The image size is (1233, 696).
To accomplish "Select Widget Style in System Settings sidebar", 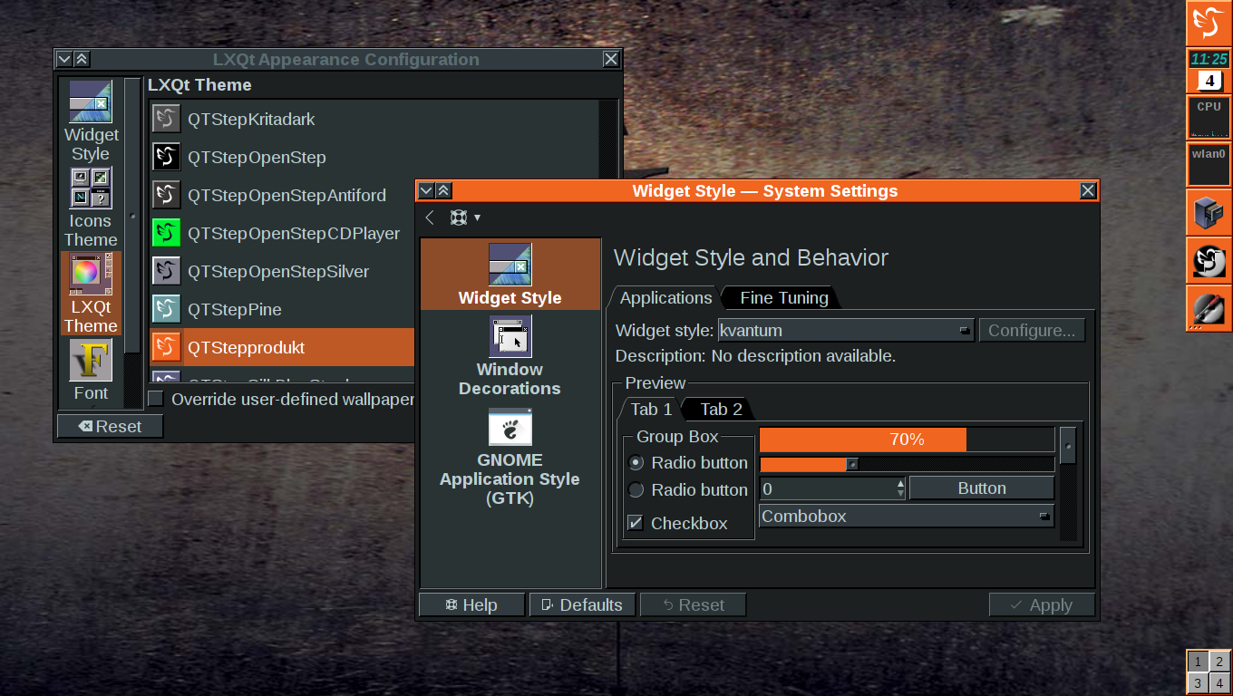I will click(x=510, y=275).
